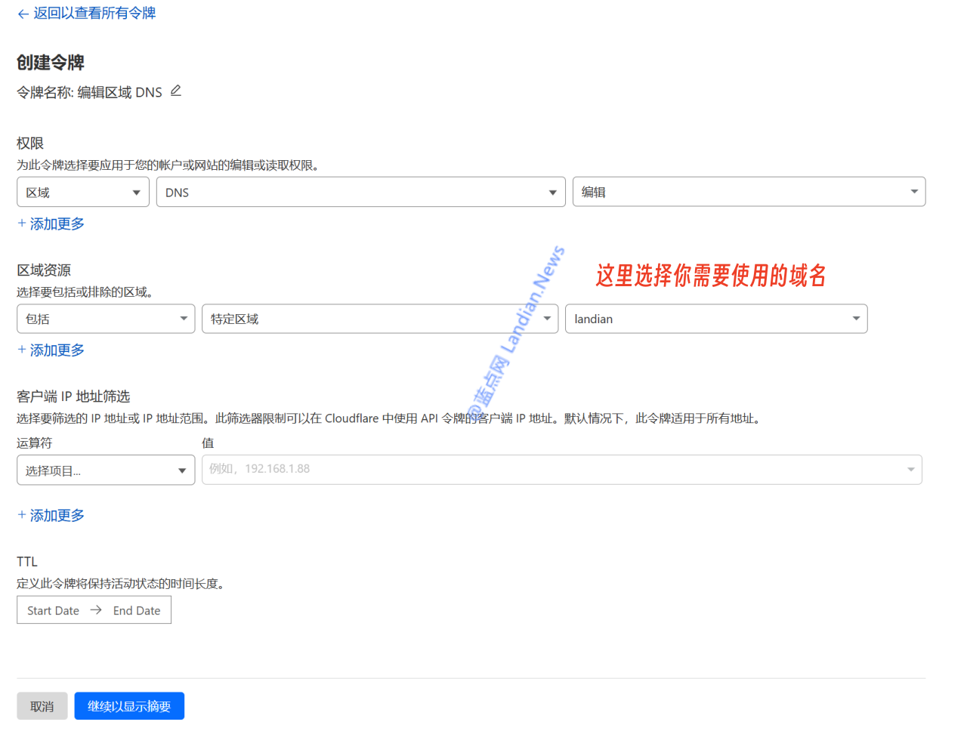Click the pencil icon to edit token name
This screenshot has width=967, height=731.
[176, 91]
